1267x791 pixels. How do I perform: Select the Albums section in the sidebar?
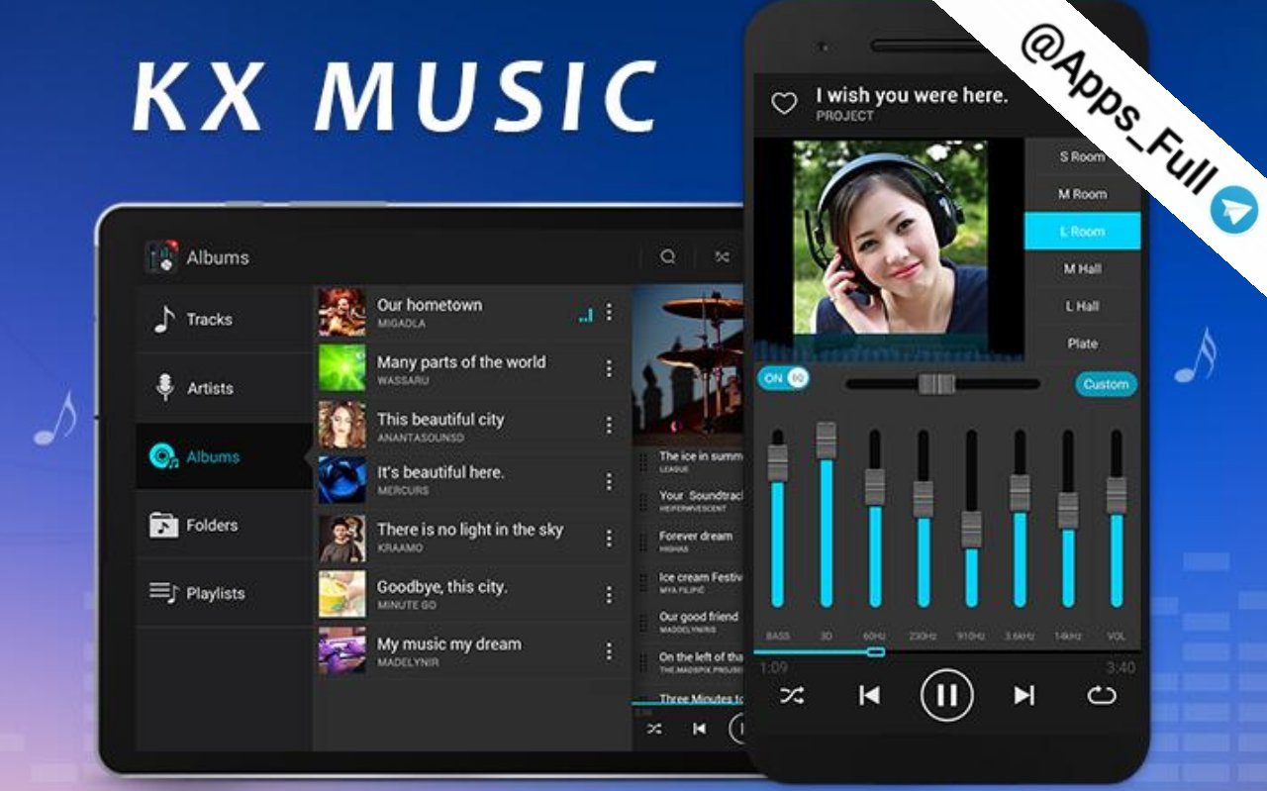point(224,456)
